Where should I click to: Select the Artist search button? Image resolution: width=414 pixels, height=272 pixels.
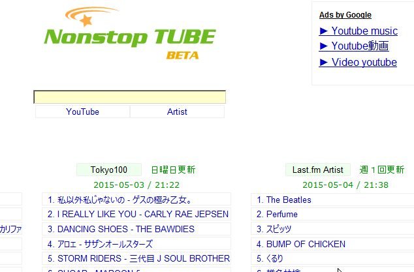pos(177,112)
